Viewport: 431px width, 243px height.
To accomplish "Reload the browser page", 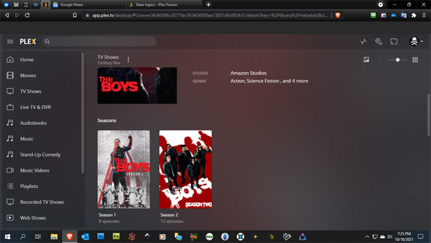I will pyautogui.click(x=27, y=15).
